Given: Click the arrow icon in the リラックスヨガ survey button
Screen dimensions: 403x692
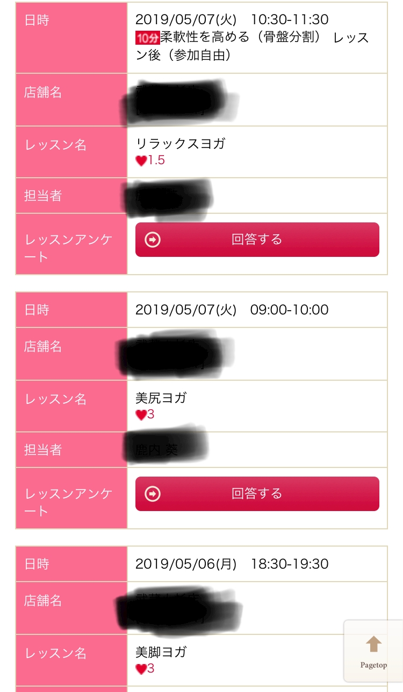Looking at the screenshot, I should click(153, 240).
